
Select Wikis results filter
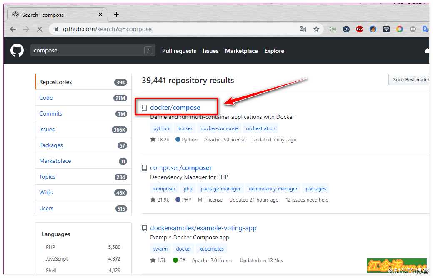83,192
